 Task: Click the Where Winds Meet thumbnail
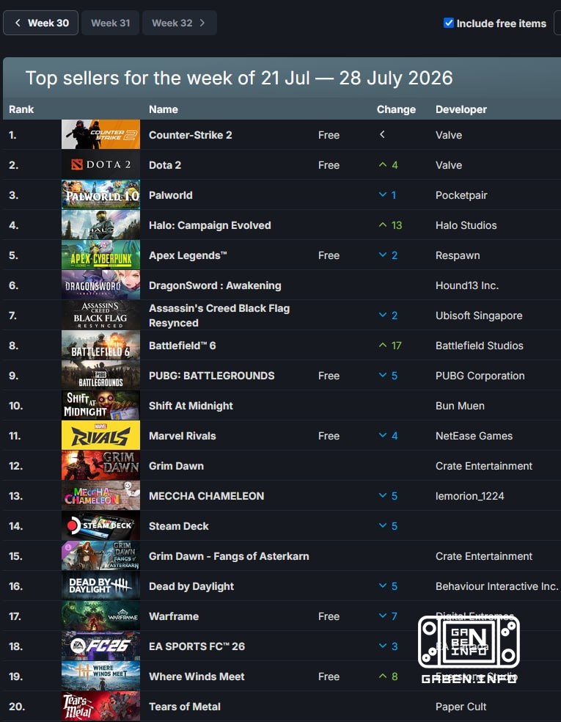[x=100, y=676]
